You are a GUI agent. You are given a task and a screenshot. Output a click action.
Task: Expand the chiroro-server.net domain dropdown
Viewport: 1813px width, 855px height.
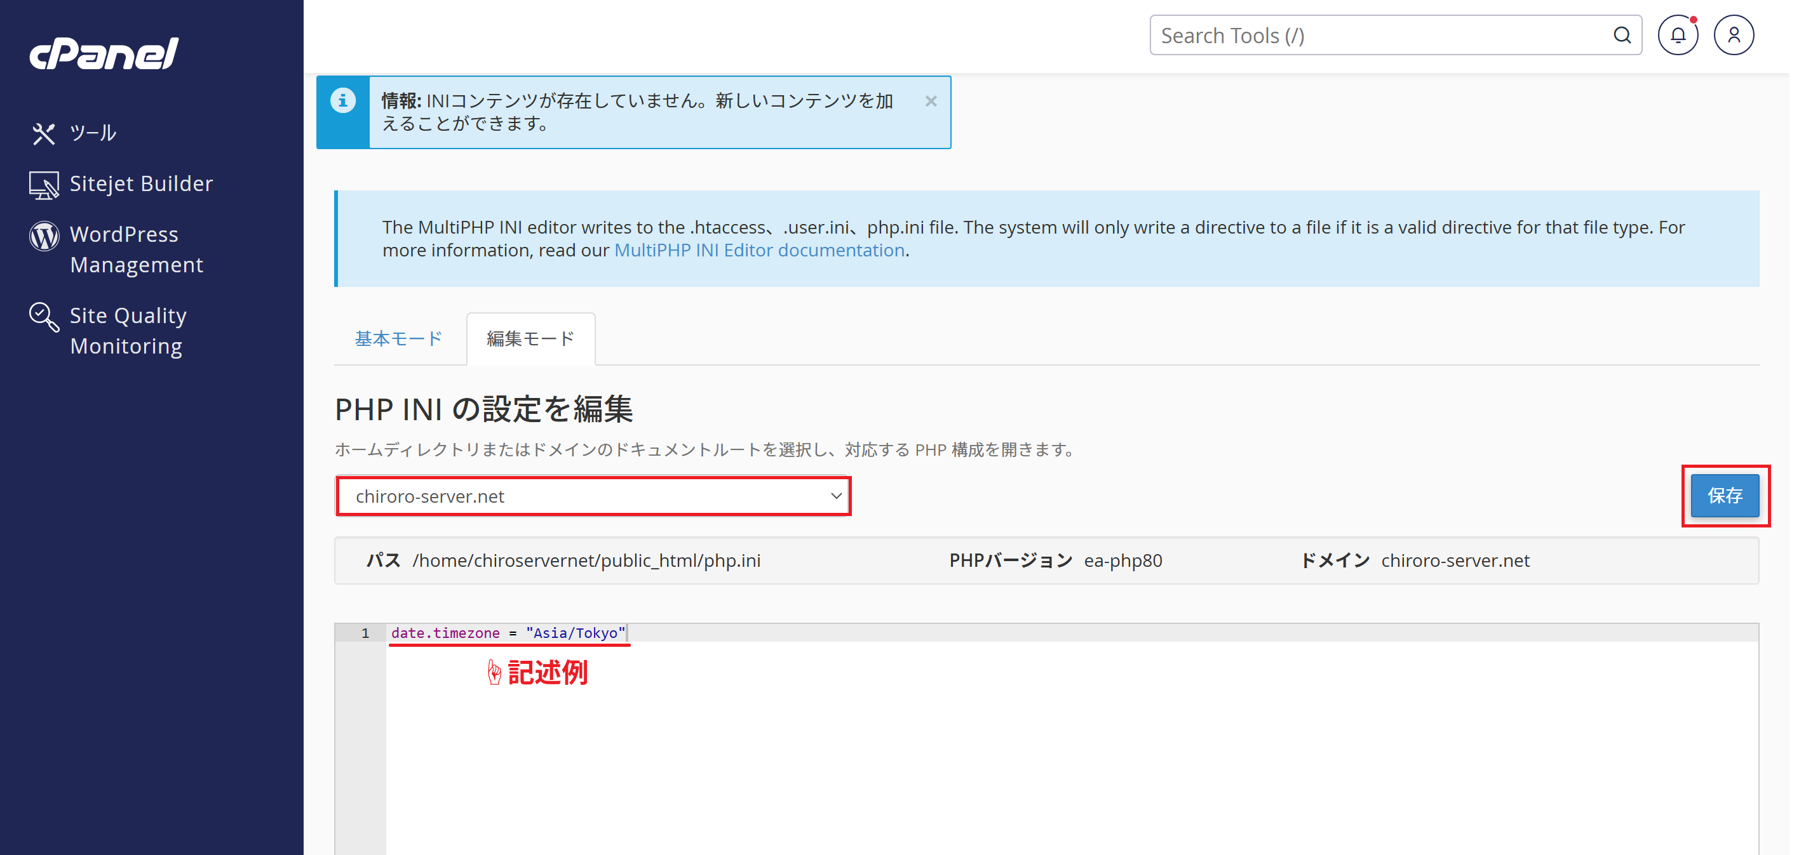point(593,496)
